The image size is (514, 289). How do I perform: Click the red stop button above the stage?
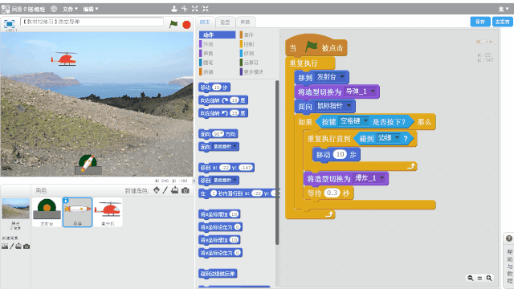point(186,25)
